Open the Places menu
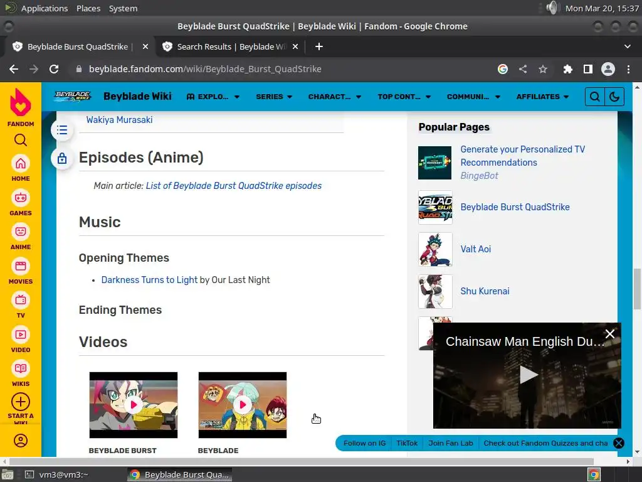 88,8
